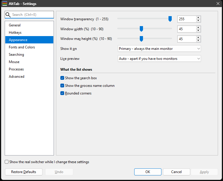
Task: Open the Show it on dropdown
Action: click(x=159, y=49)
